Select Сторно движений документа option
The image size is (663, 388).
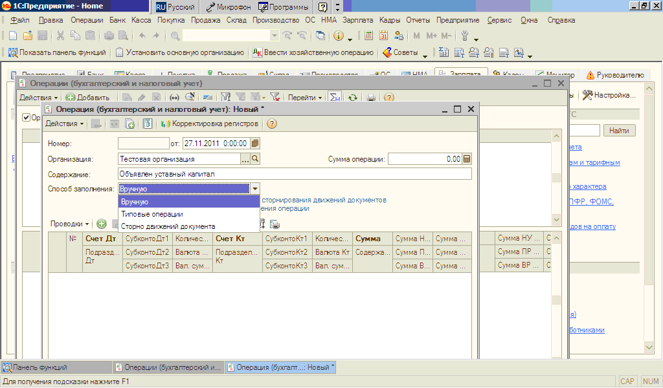click(x=189, y=226)
